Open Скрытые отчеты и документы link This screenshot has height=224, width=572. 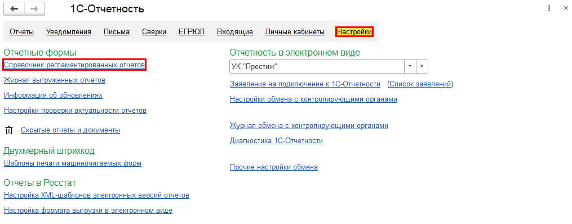[70, 130]
